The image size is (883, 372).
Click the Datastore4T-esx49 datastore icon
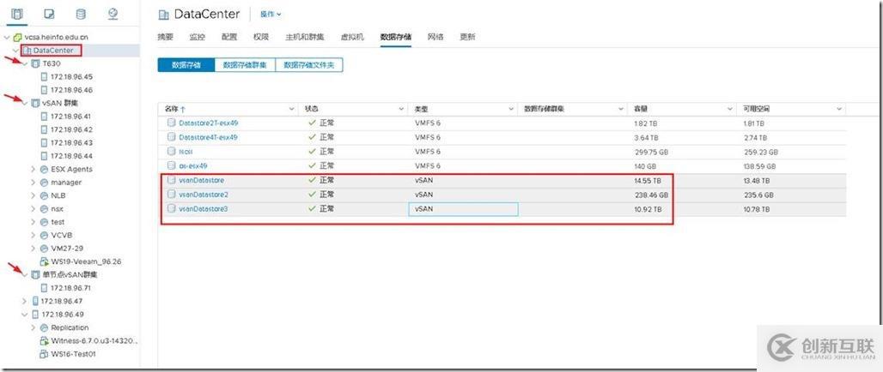click(171, 137)
